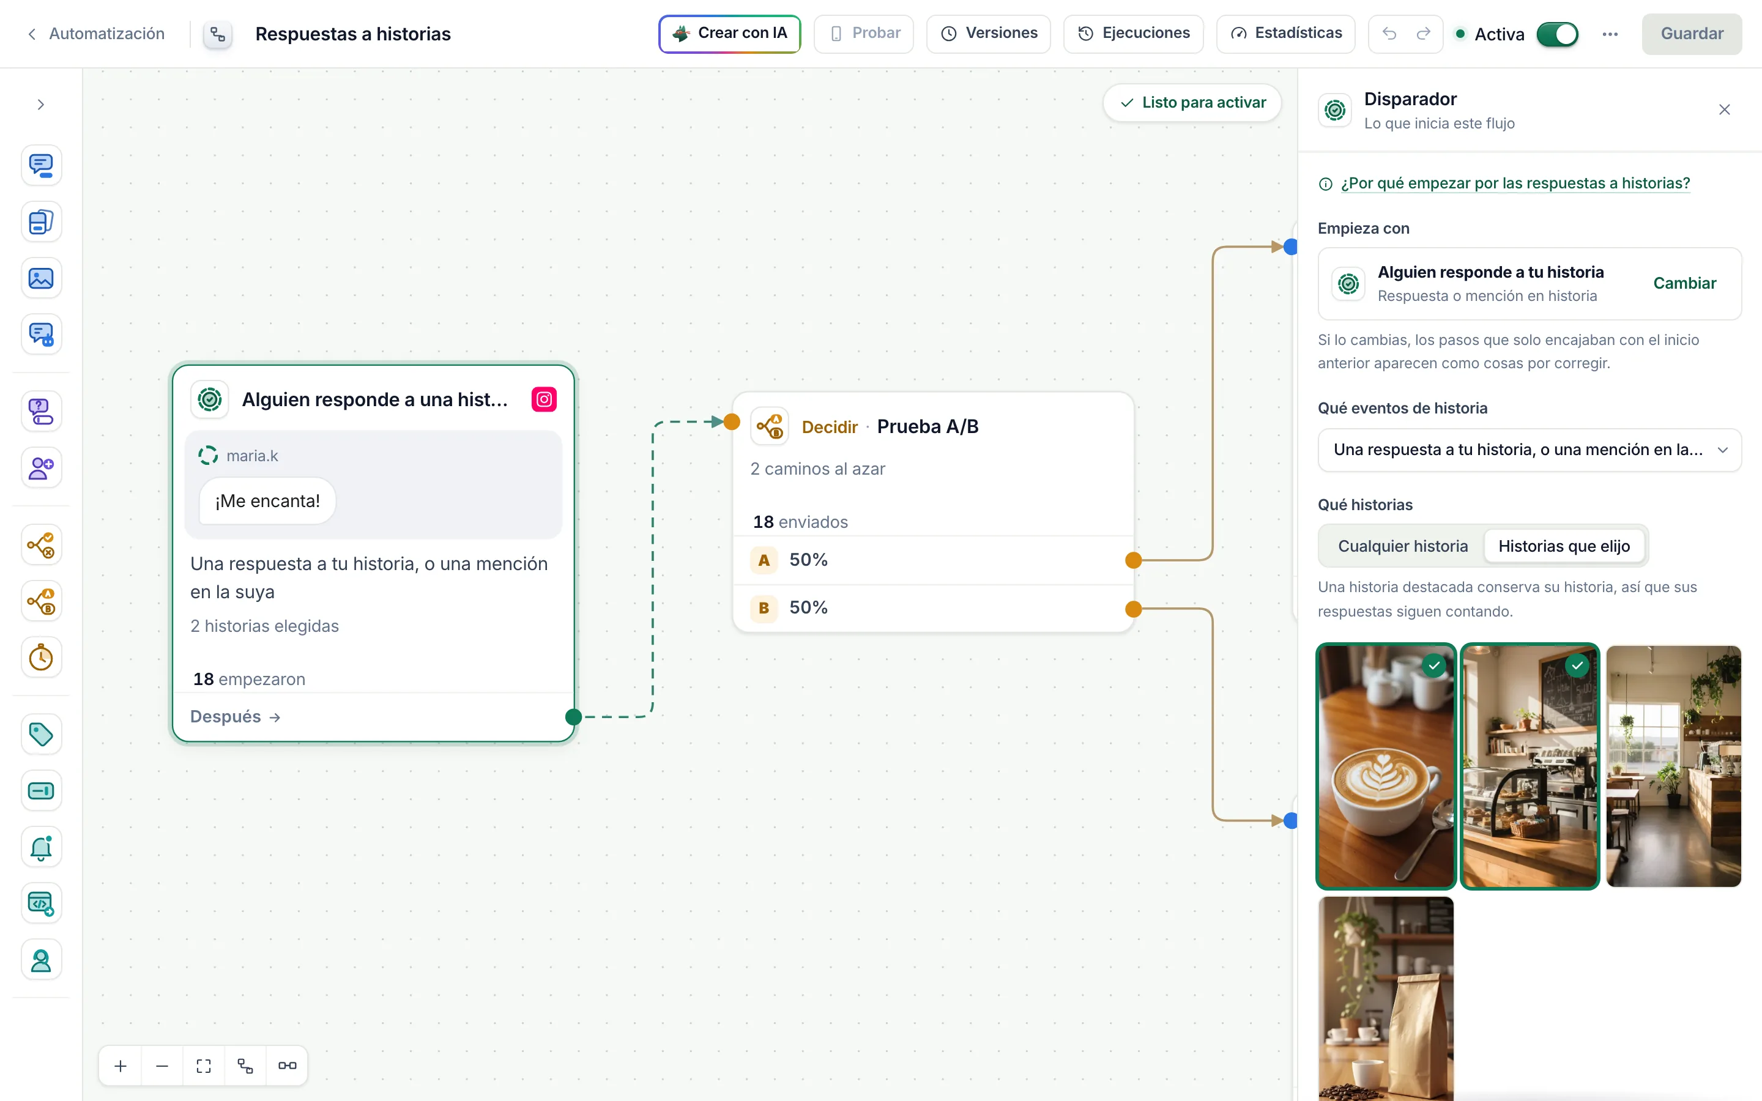Open the Estadísticas tab
The width and height of the screenshot is (1762, 1101).
[x=1285, y=34]
